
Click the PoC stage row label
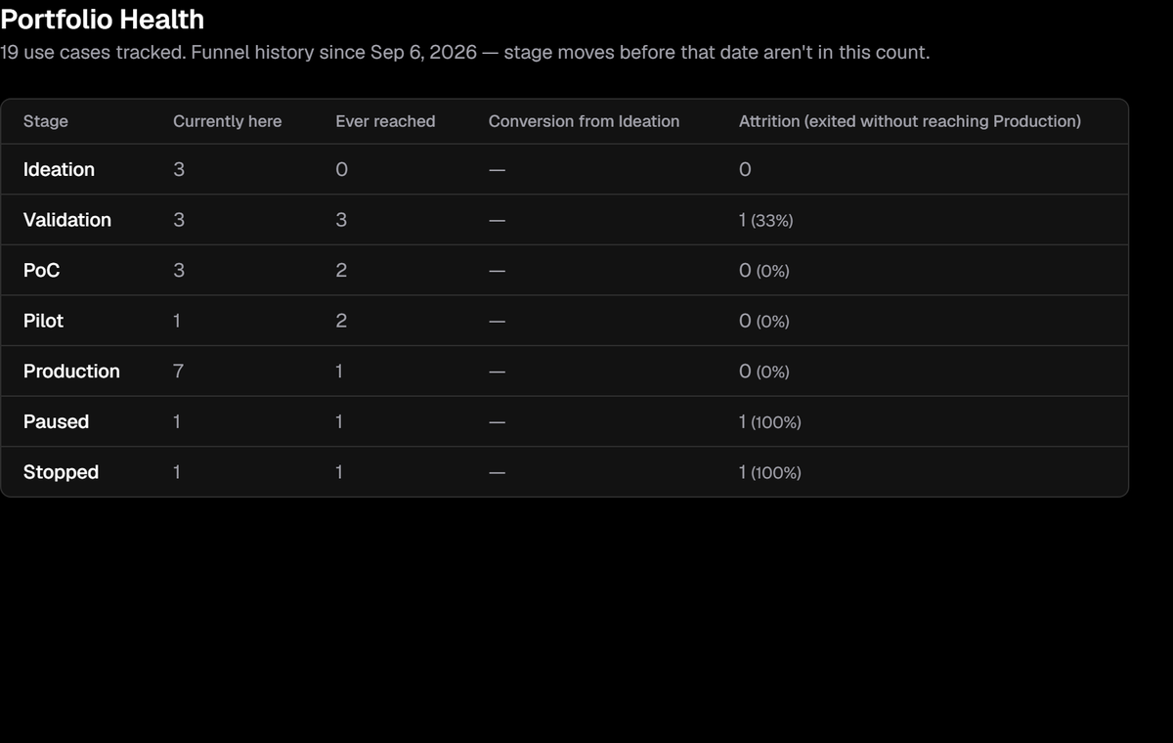[x=41, y=271]
